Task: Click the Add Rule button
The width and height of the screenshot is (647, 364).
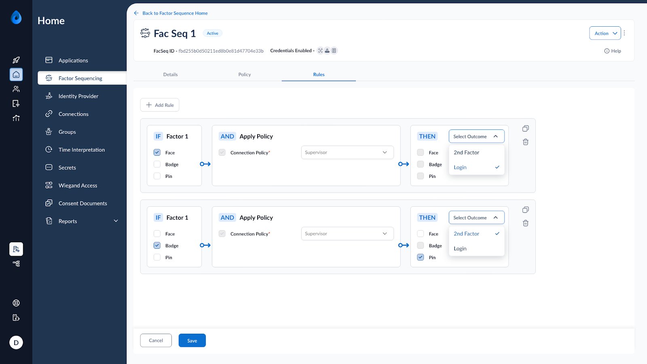Action: 160,105
